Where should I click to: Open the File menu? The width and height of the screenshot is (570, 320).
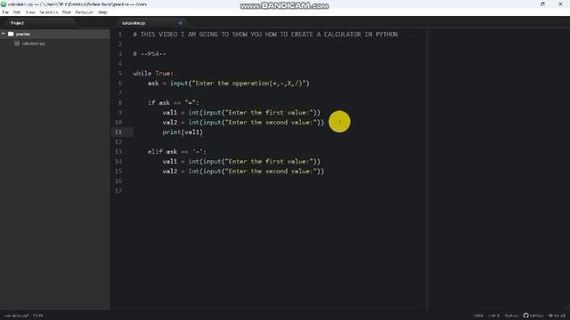point(5,12)
